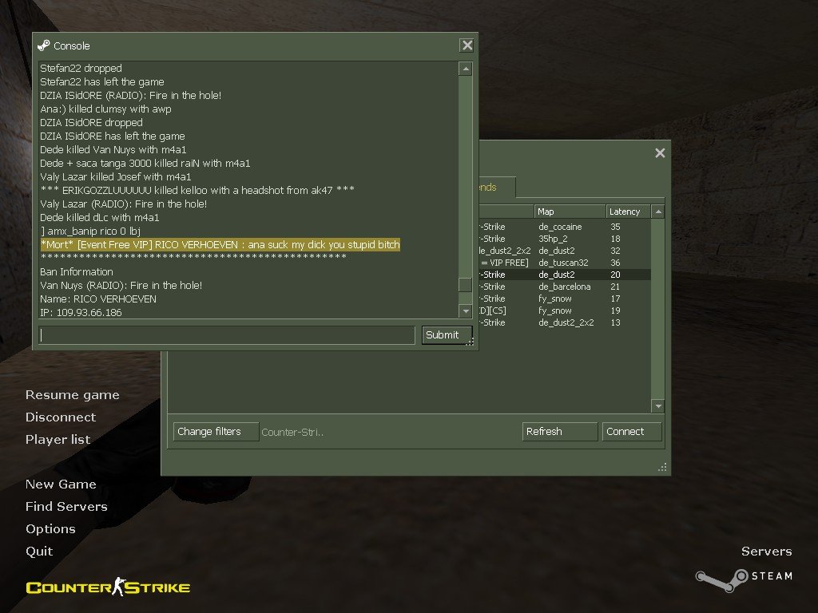The width and height of the screenshot is (818, 613).
Task: Open Find Servers menu item
Action: pyautogui.click(x=66, y=507)
